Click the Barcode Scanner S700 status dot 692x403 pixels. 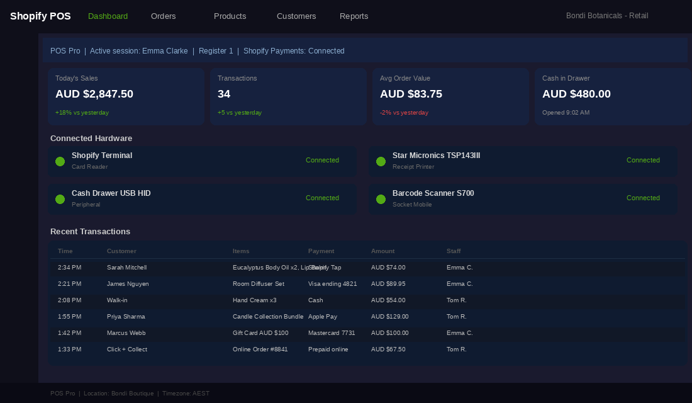pyautogui.click(x=381, y=199)
